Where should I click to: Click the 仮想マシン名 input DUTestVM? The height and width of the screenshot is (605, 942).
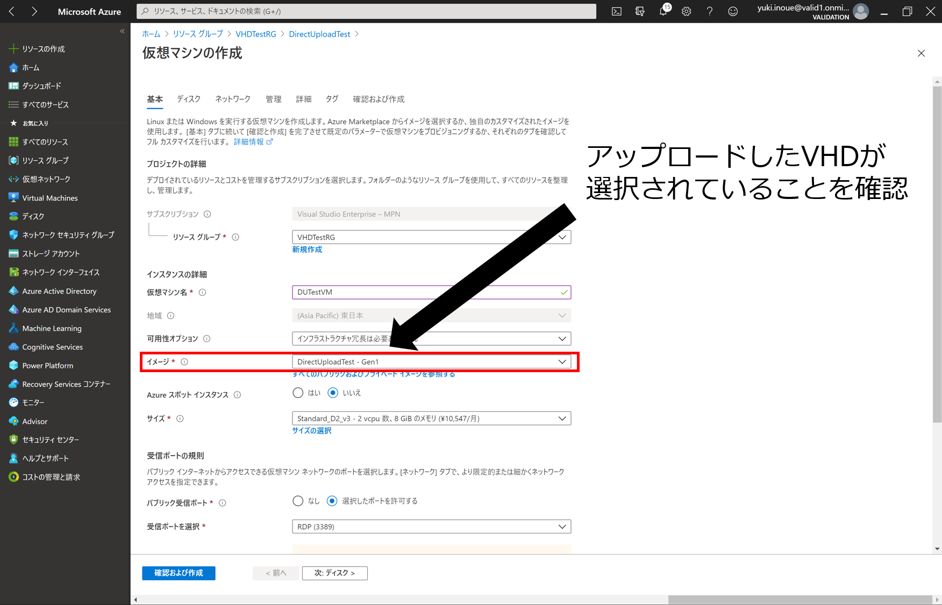pyautogui.click(x=431, y=293)
